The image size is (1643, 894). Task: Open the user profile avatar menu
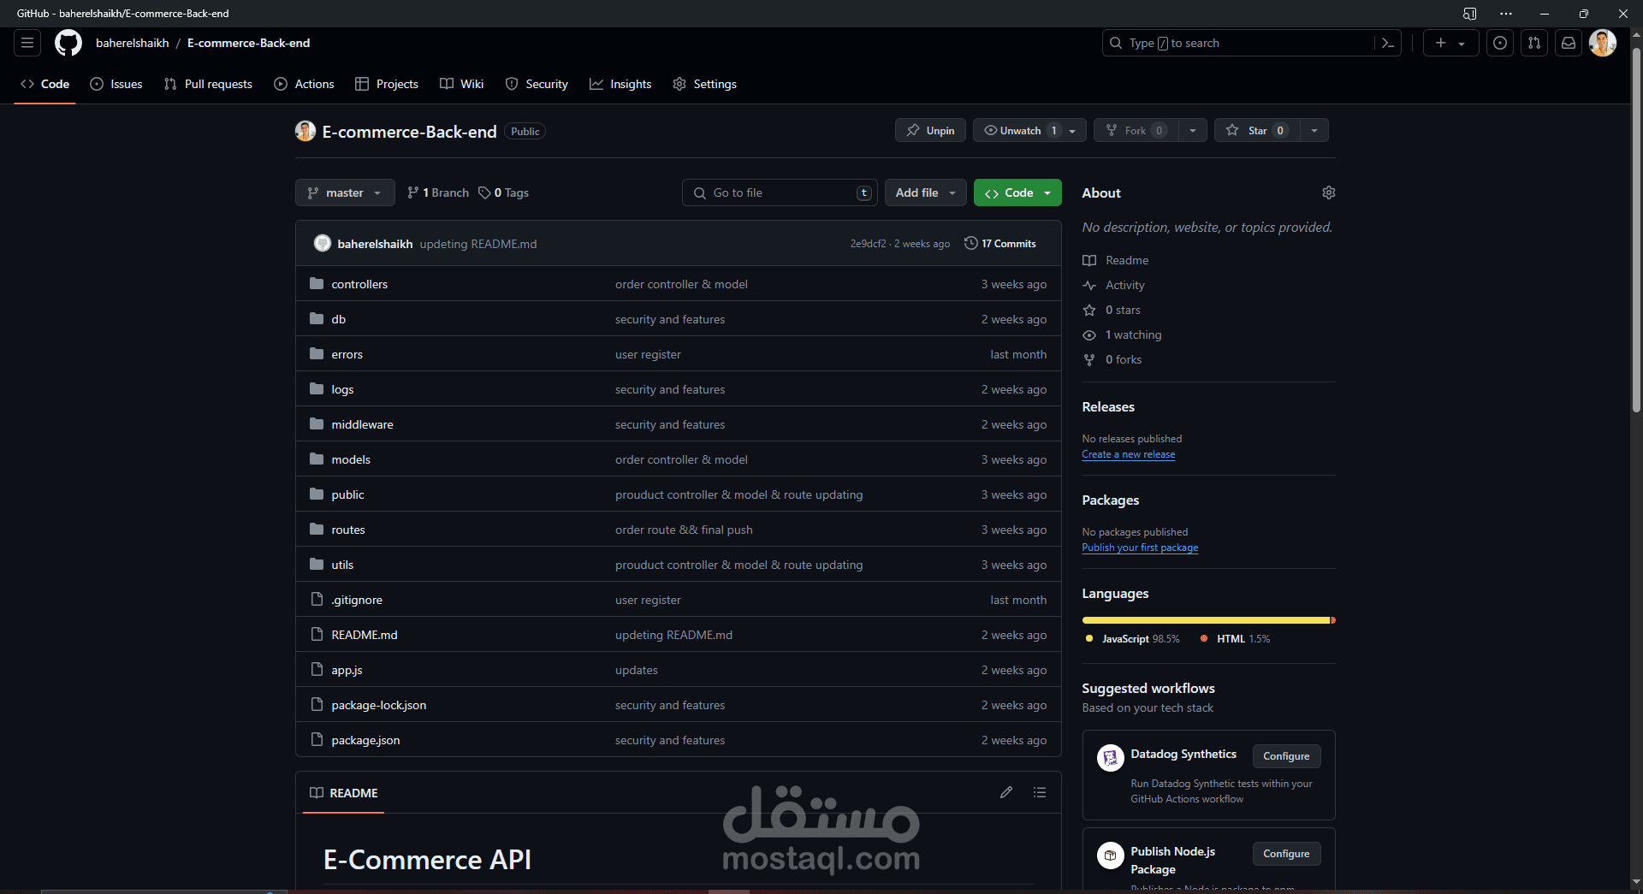click(x=1603, y=43)
